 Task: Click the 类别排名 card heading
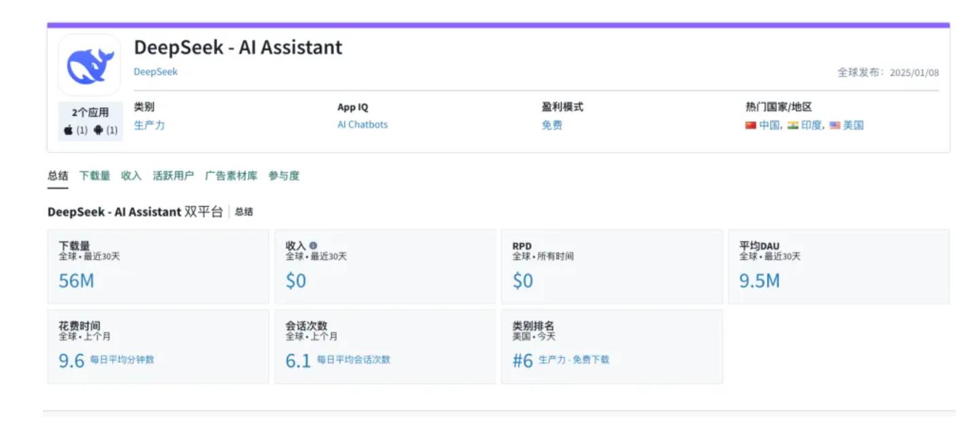point(533,326)
